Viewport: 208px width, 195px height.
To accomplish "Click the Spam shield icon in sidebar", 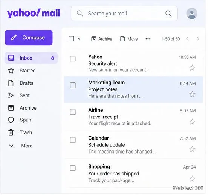I will tap(11, 120).
